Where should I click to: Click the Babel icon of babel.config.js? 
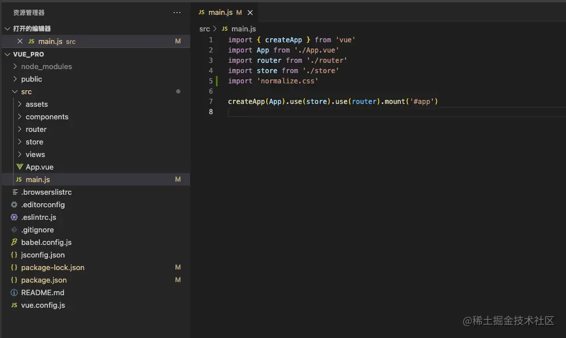tap(14, 242)
